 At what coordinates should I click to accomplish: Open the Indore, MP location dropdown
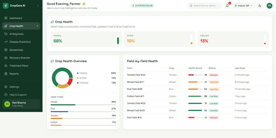(243, 5)
